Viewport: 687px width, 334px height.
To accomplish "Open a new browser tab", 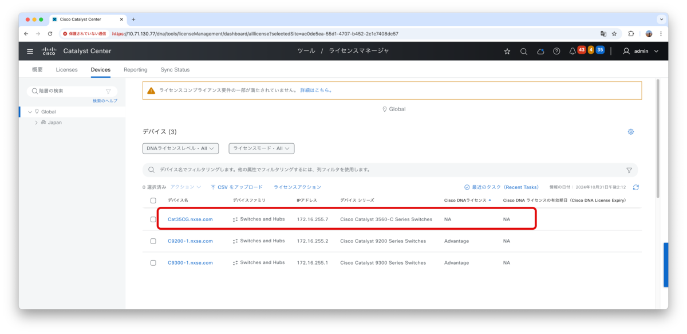I will click(x=133, y=19).
